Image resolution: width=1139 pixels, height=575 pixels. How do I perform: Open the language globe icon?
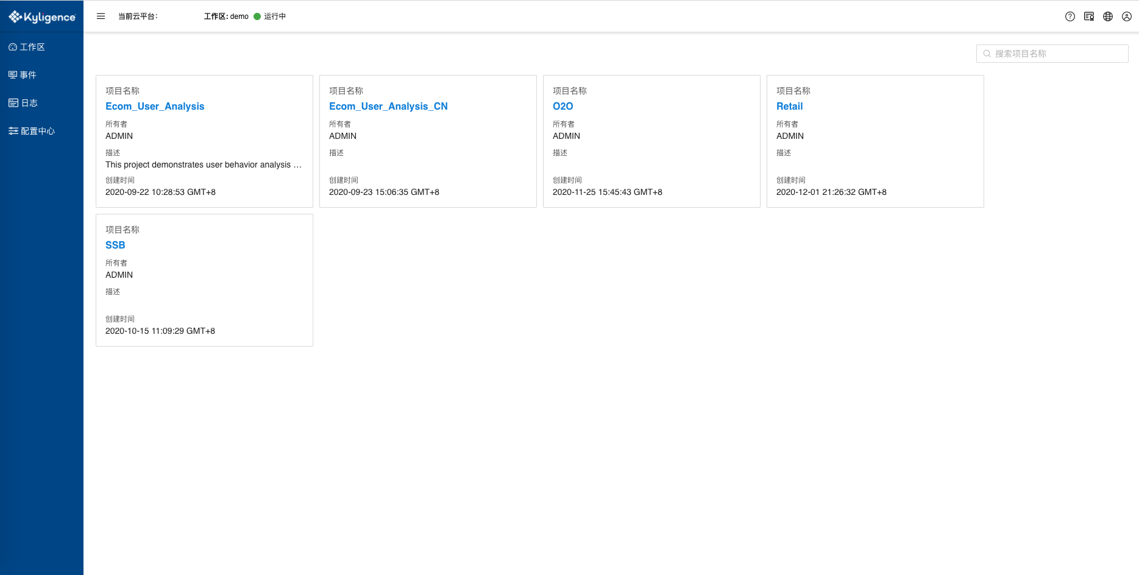(1108, 16)
